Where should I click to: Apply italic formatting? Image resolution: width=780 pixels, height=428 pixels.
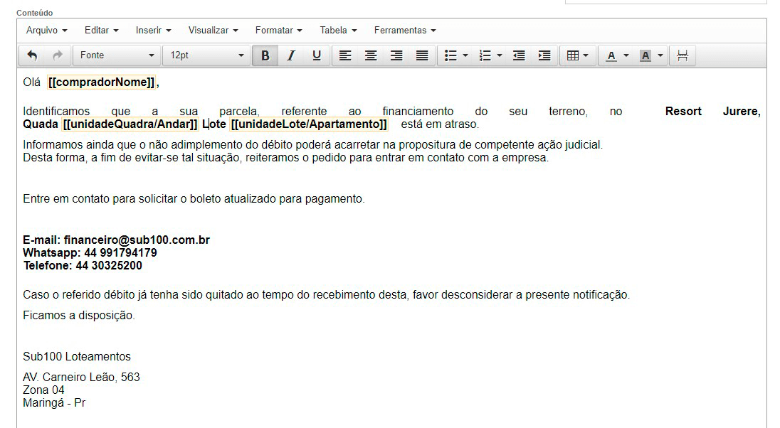point(290,55)
